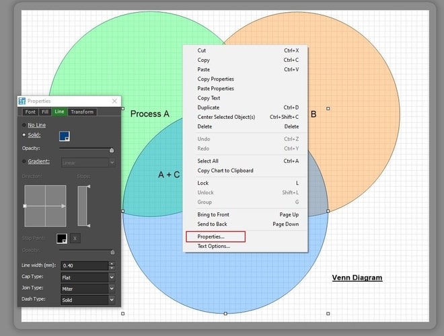444x336 pixels.
Task: Choose Delete from the context menu
Action: 246,126
